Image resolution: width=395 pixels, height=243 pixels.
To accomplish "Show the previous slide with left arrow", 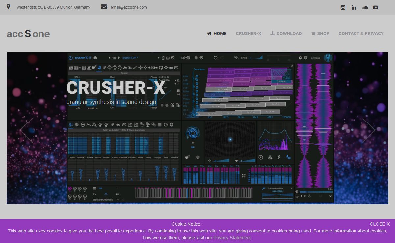I will 26,130.
